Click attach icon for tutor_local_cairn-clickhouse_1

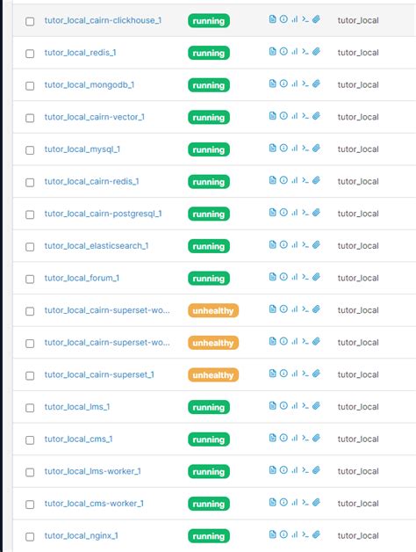tap(316, 19)
